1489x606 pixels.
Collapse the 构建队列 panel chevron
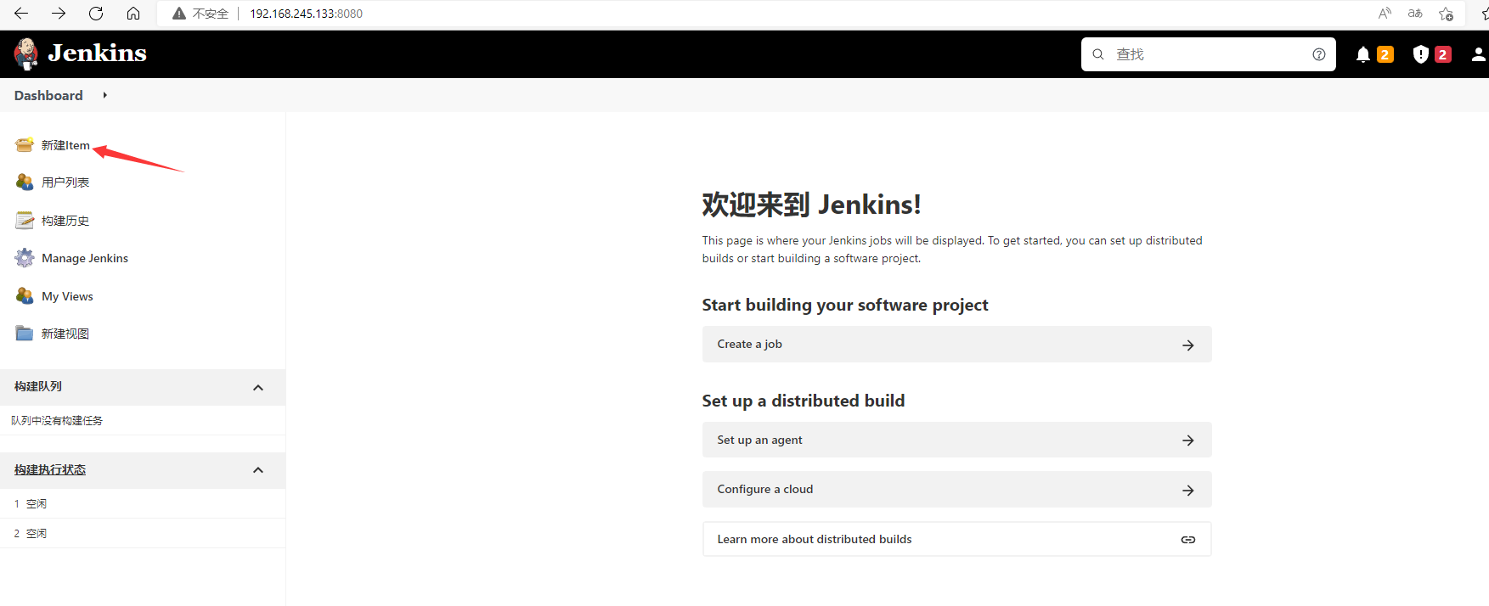coord(258,387)
